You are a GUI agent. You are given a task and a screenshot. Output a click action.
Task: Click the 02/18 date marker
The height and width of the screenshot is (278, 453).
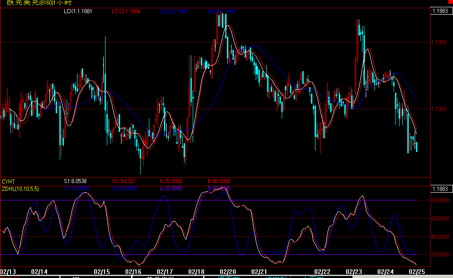[196, 272]
